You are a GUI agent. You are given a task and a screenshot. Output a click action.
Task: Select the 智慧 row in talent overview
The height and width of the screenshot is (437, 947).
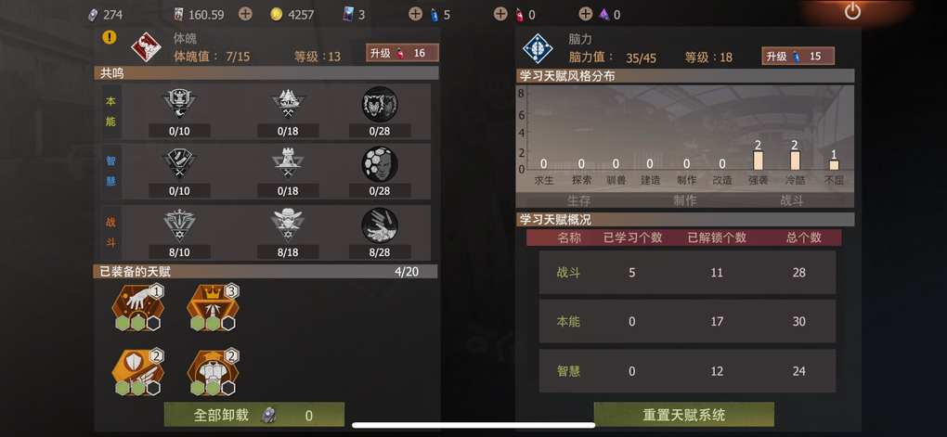(687, 371)
